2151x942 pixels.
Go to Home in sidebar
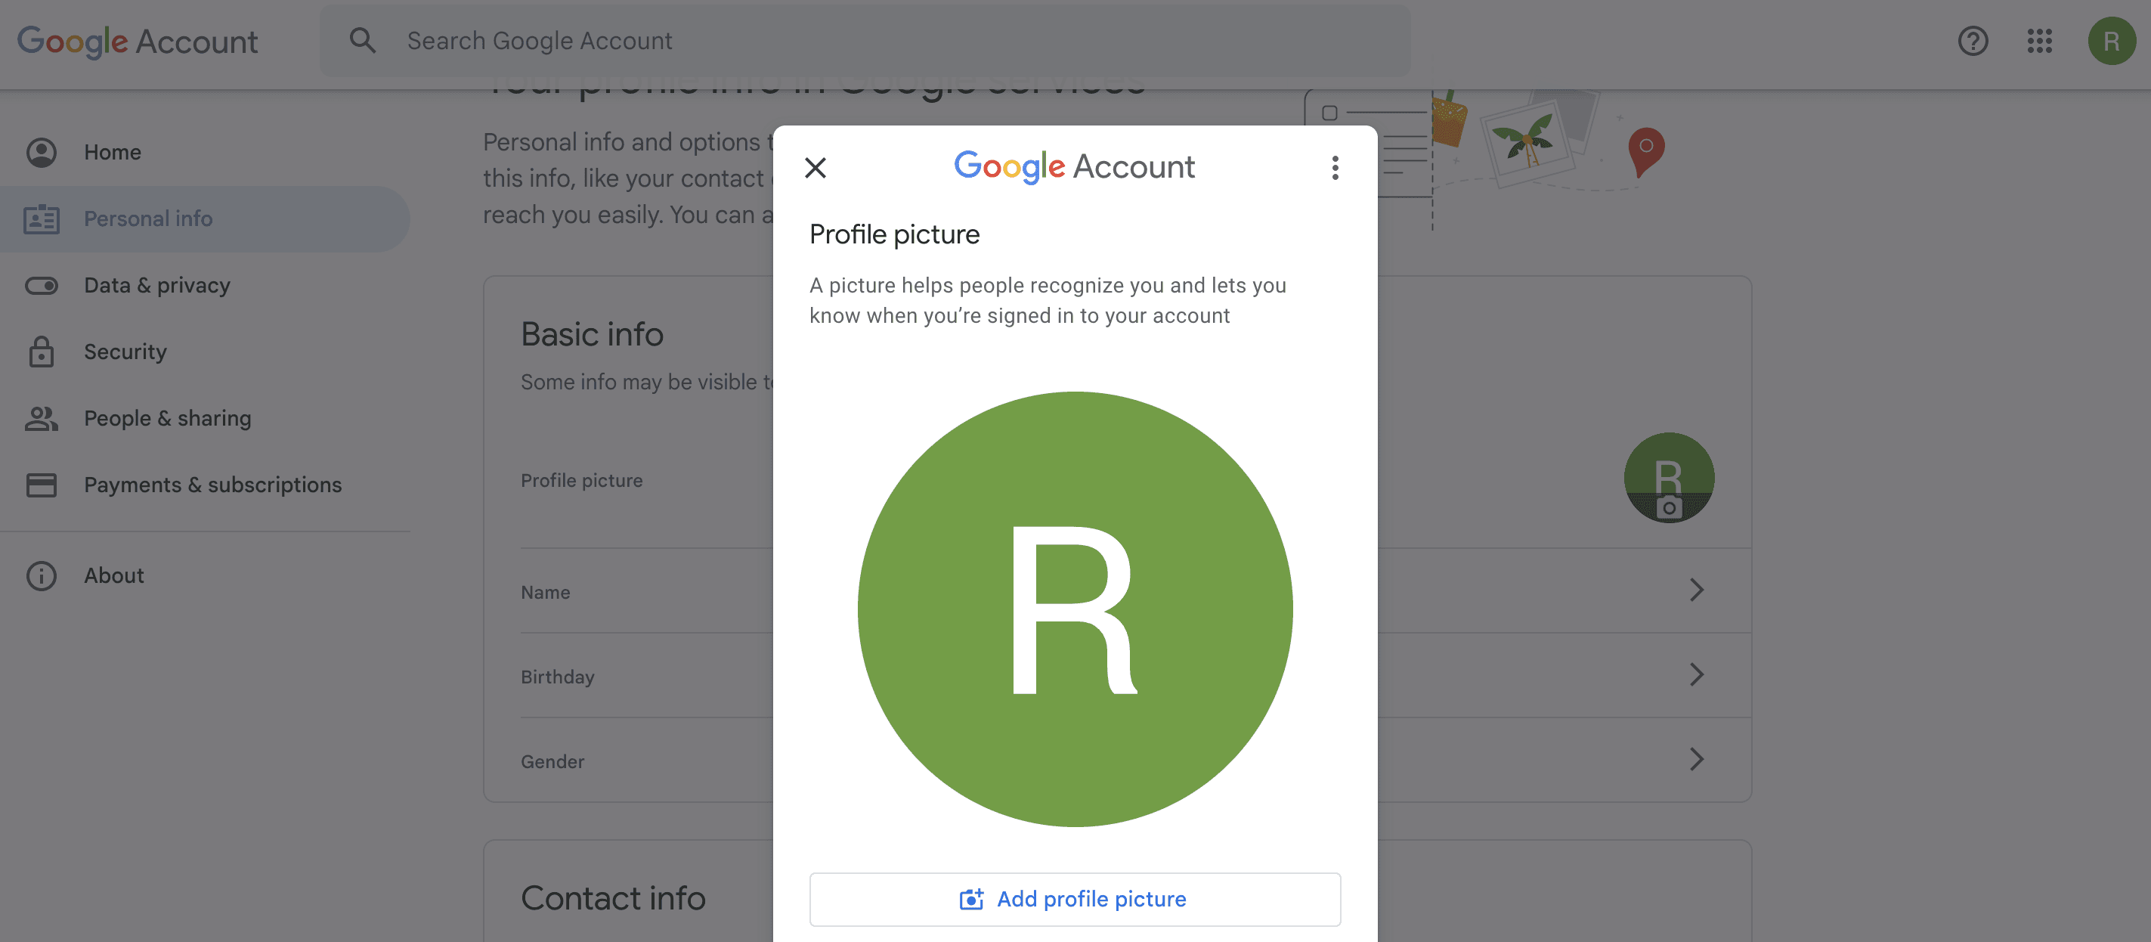tap(112, 152)
